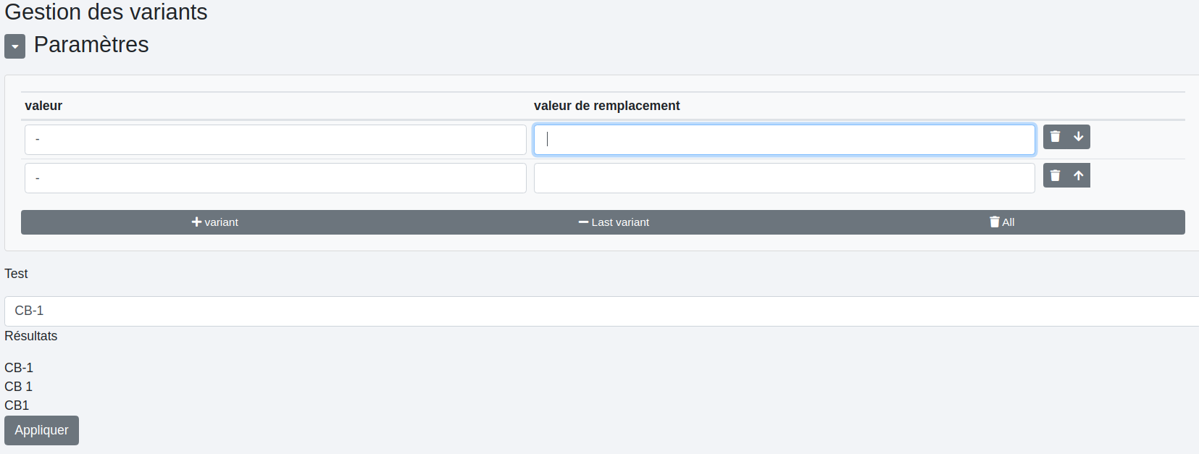Click the 'CB 1' result line

(x=19, y=387)
